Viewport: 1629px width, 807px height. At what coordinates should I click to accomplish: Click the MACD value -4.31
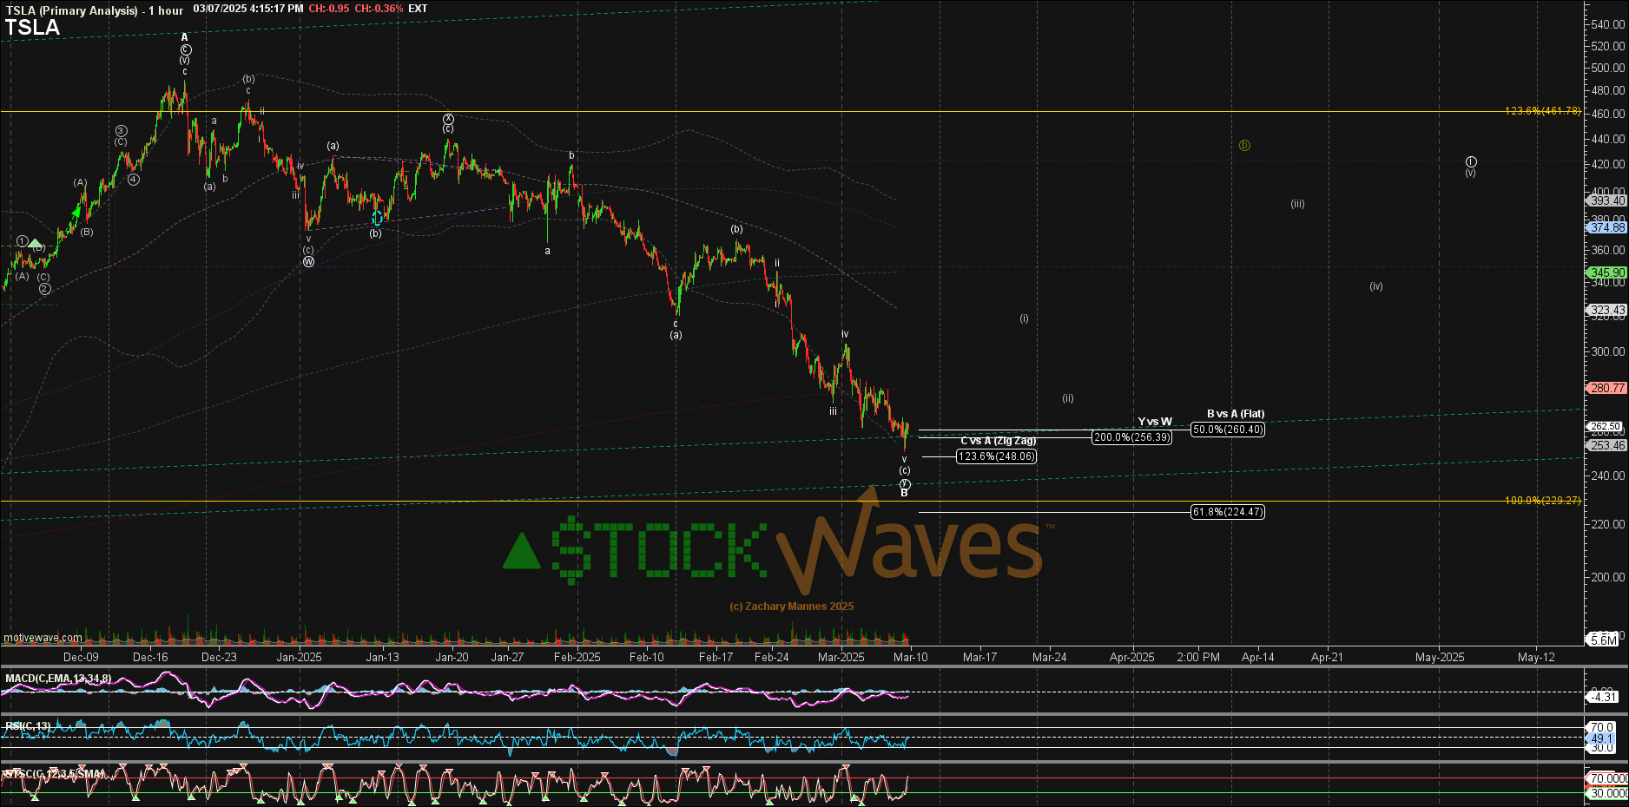[1603, 697]
